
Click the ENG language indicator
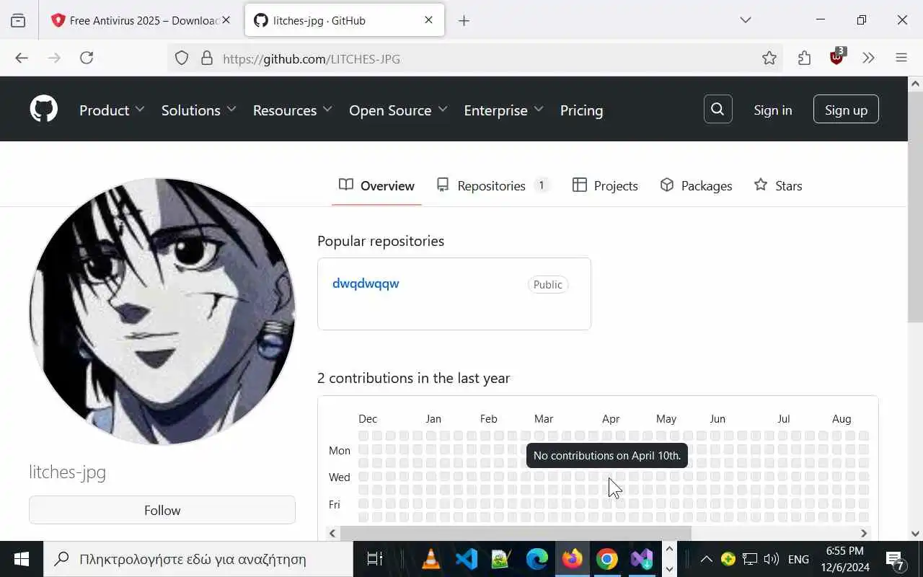[798, 559]
